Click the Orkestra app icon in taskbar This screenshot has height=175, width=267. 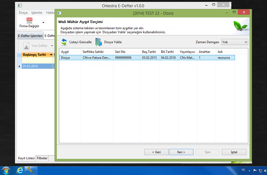pyautogui.click(x=31, y=170)
